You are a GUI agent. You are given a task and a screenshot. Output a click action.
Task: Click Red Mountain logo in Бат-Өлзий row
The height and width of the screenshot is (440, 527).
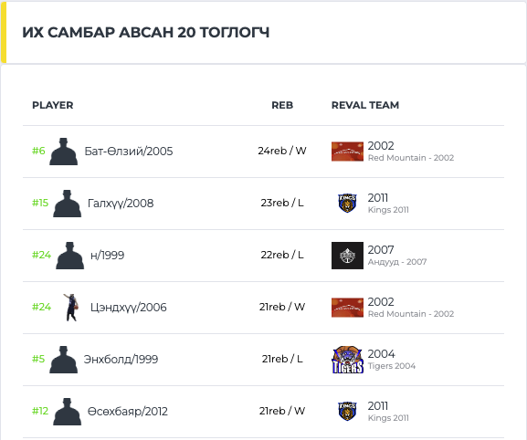tap(347, 152)
